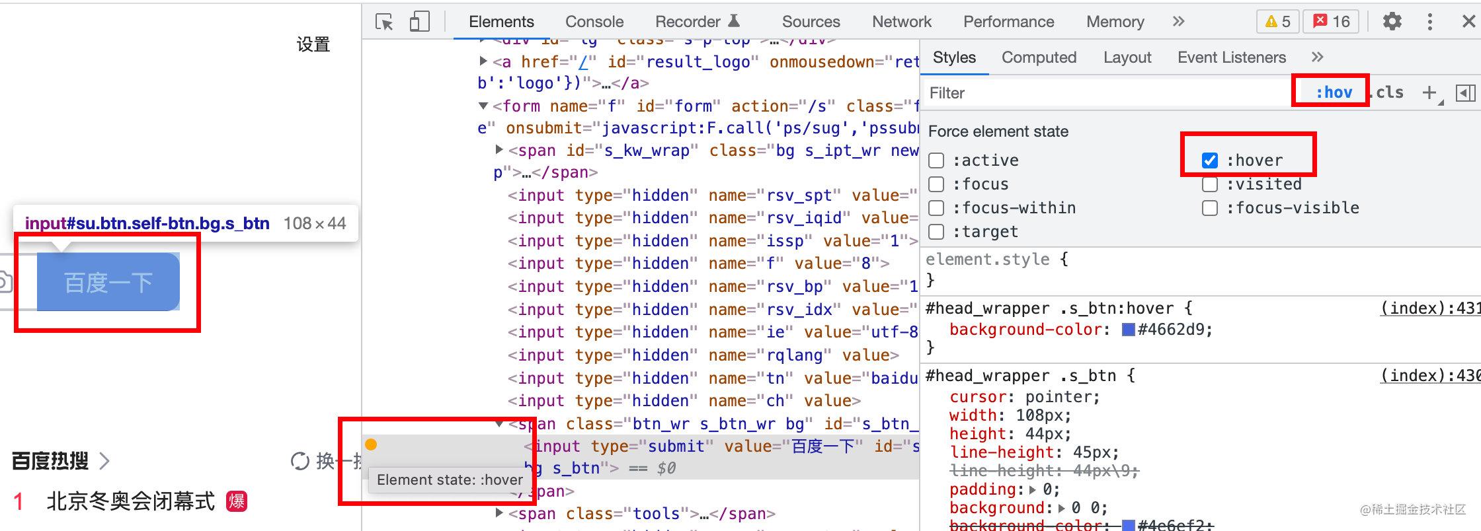Click the cursor: pointer declaration
1481x531 pixels.
click(x=1025, y=397)
